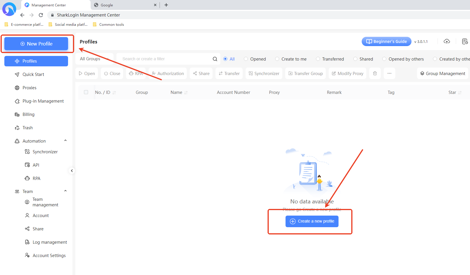Open the more options ellipsis button
470x275 pixels.
[x=389, y=74]
